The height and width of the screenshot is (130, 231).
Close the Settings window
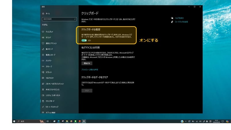click(x=200, y=7)
